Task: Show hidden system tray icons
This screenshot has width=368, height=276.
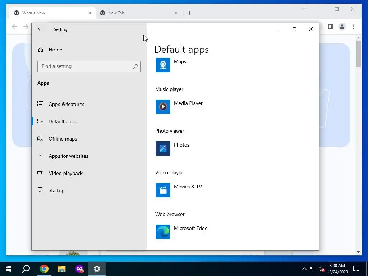Action: click(304, 269)
